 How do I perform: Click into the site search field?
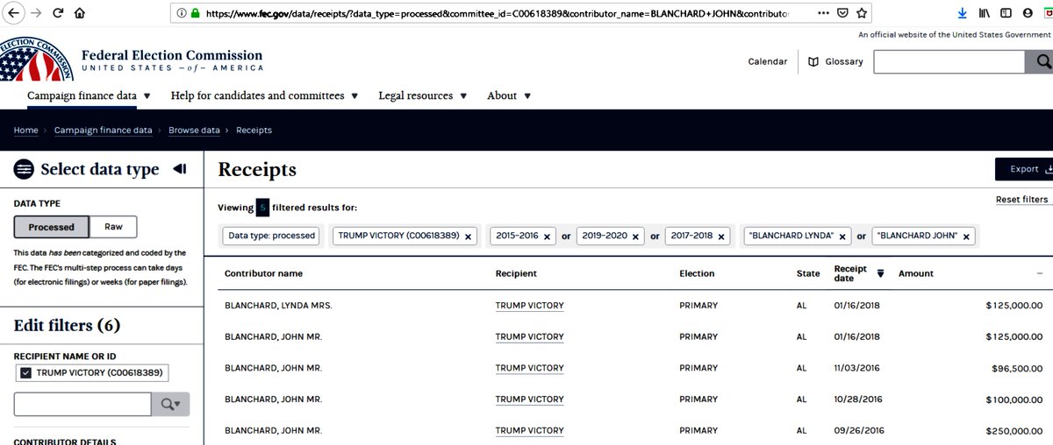pyautogui.click(x=949, y=61)
